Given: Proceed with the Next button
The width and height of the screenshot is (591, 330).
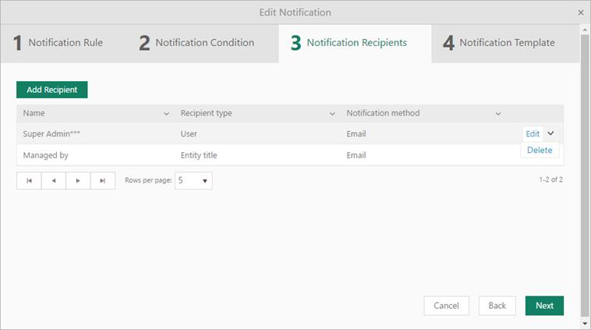Looking at the screenshot, I should point(544,305).
